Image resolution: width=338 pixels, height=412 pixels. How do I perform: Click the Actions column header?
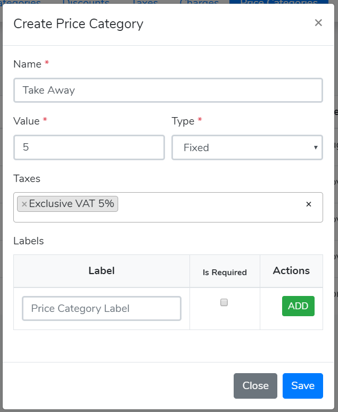(x=291, y=270)
